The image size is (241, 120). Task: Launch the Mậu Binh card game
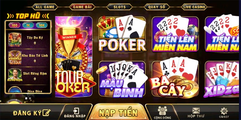122,79
